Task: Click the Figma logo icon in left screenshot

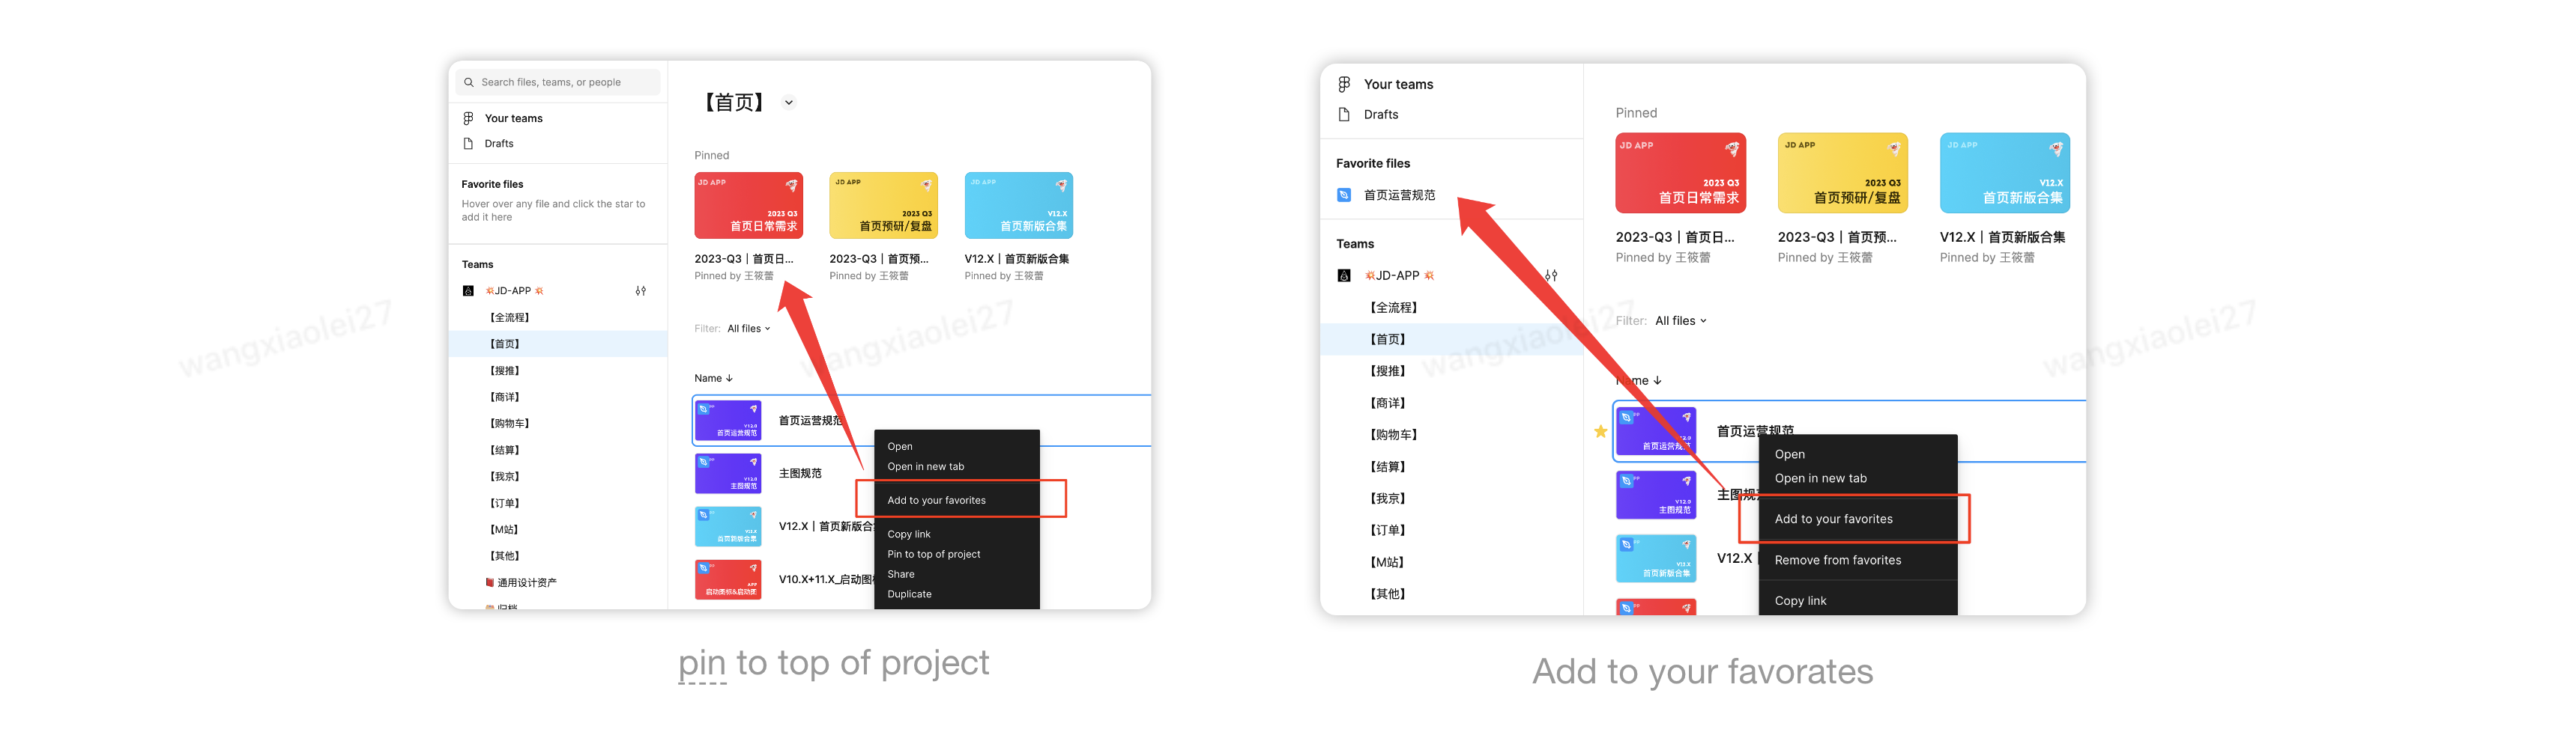Action: pos(468,118)
